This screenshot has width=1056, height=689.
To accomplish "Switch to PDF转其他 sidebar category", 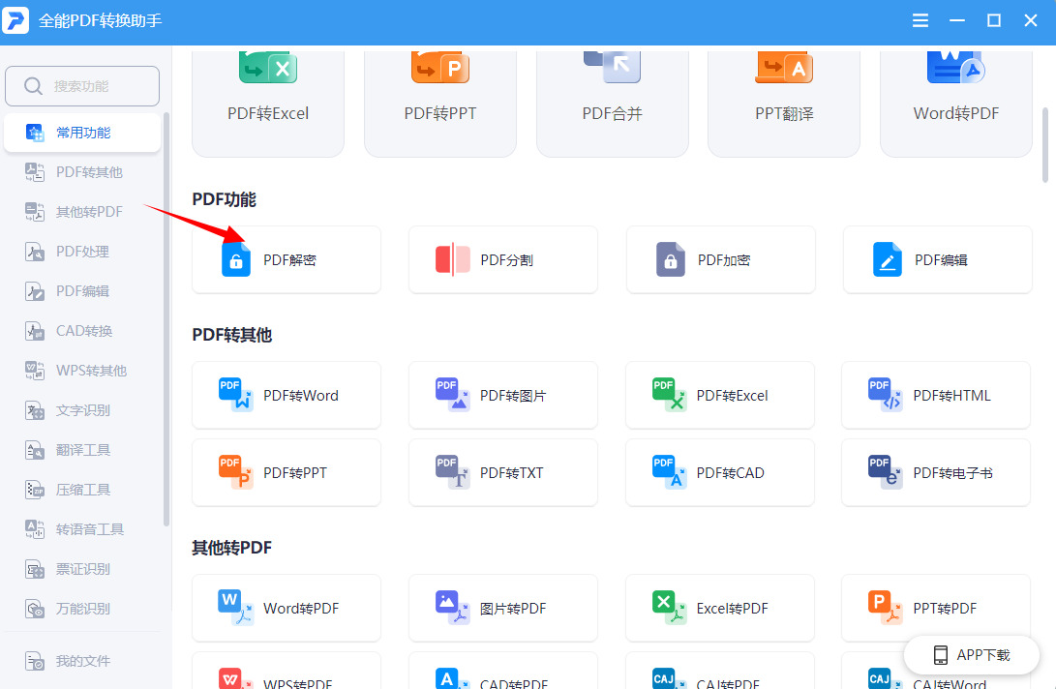I will pos(82,172).
